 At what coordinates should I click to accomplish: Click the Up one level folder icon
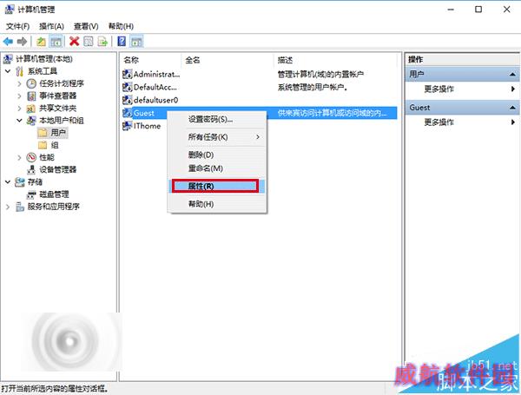(x=41, y=42)
